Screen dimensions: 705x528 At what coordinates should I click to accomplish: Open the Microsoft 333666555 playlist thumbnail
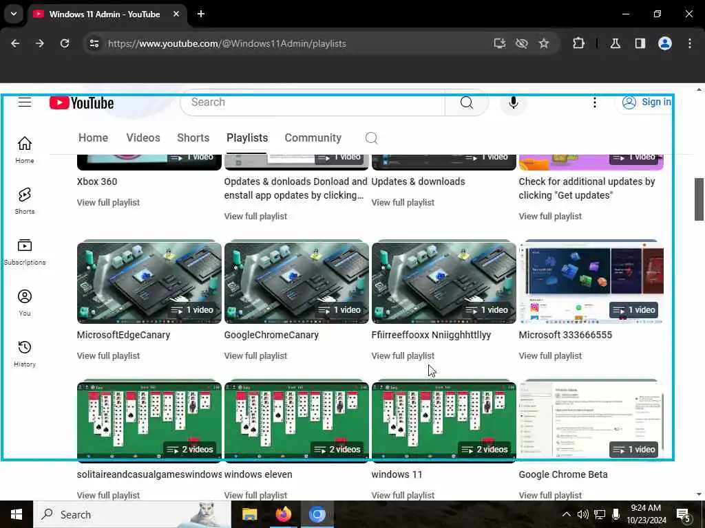[x=591, y=283]
